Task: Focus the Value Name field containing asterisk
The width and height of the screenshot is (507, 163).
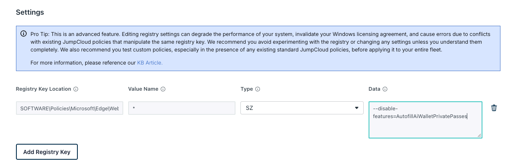Action: click(x=182, y=108)
